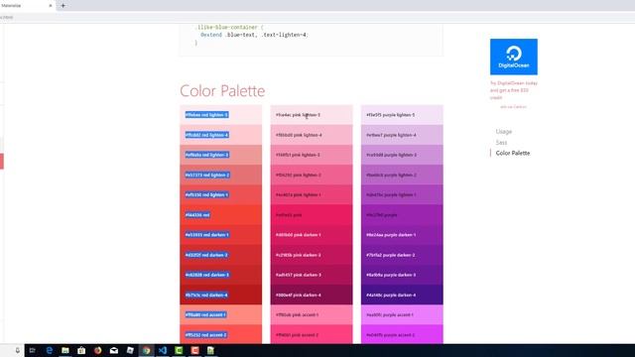Select the Materialize browser tab
635x357 pixels.
(x=27, y=6)
